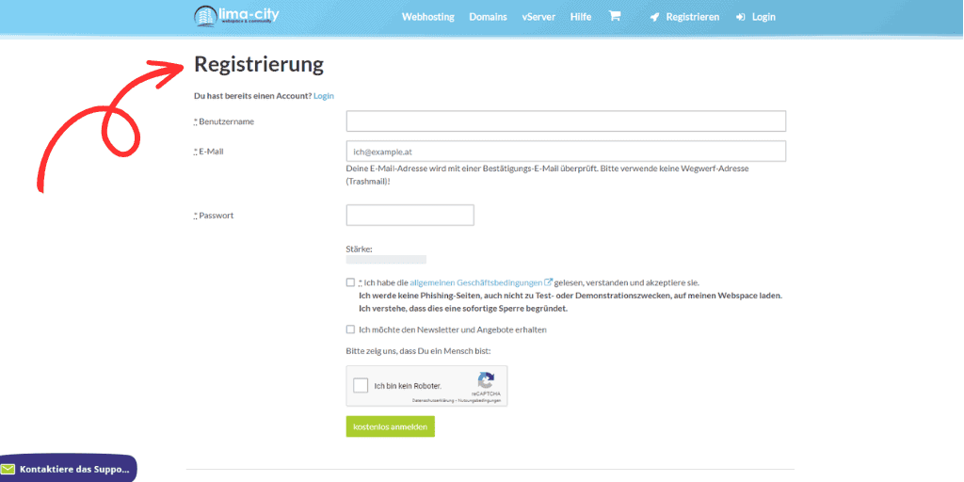Go to the vServer menu item
The height and width of the screenshot is (482, 964).
tap(538, 17)
